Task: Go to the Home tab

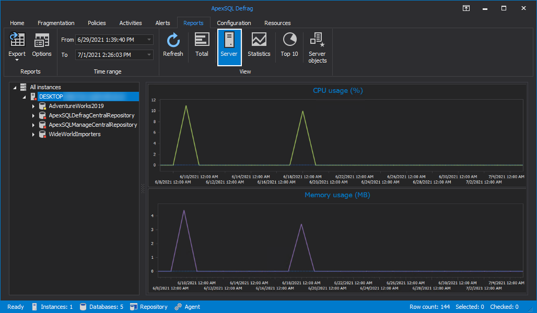Action: tap(17, 23)
